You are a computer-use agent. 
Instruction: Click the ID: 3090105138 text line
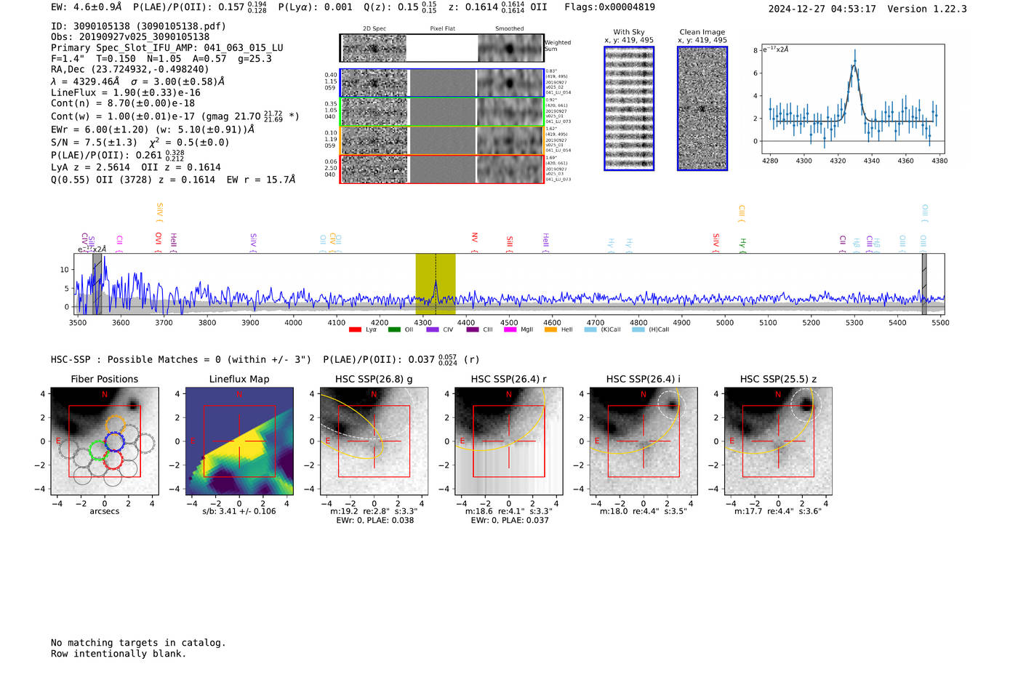pyautogui.click(x=139, y=26)
